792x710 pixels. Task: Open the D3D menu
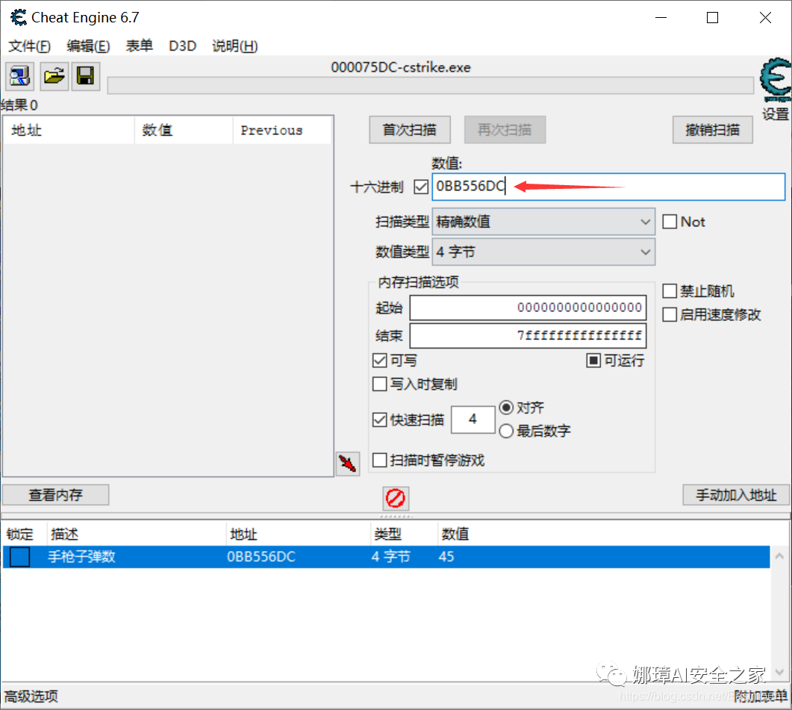[x=182, y=46]
